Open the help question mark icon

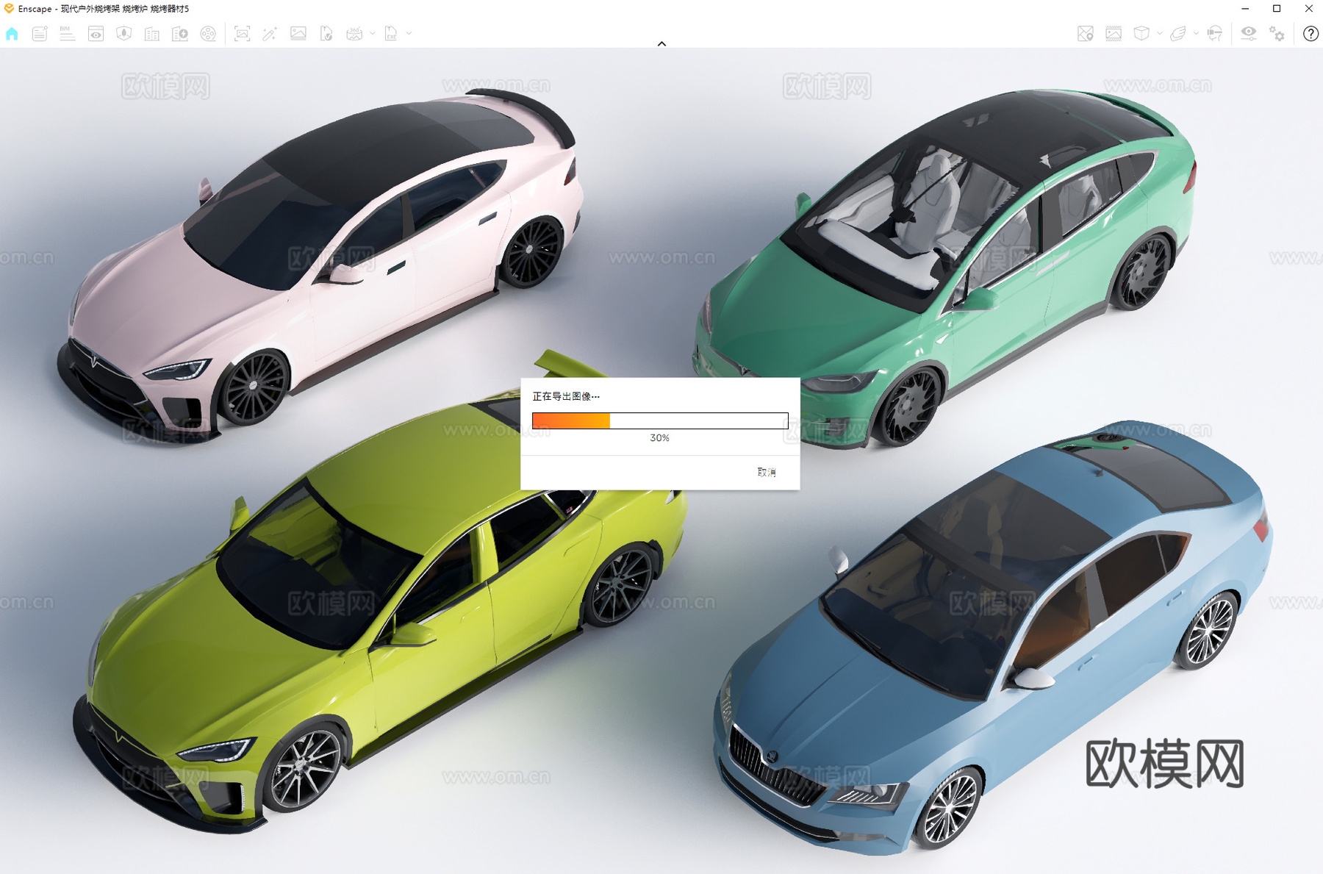1311,34
